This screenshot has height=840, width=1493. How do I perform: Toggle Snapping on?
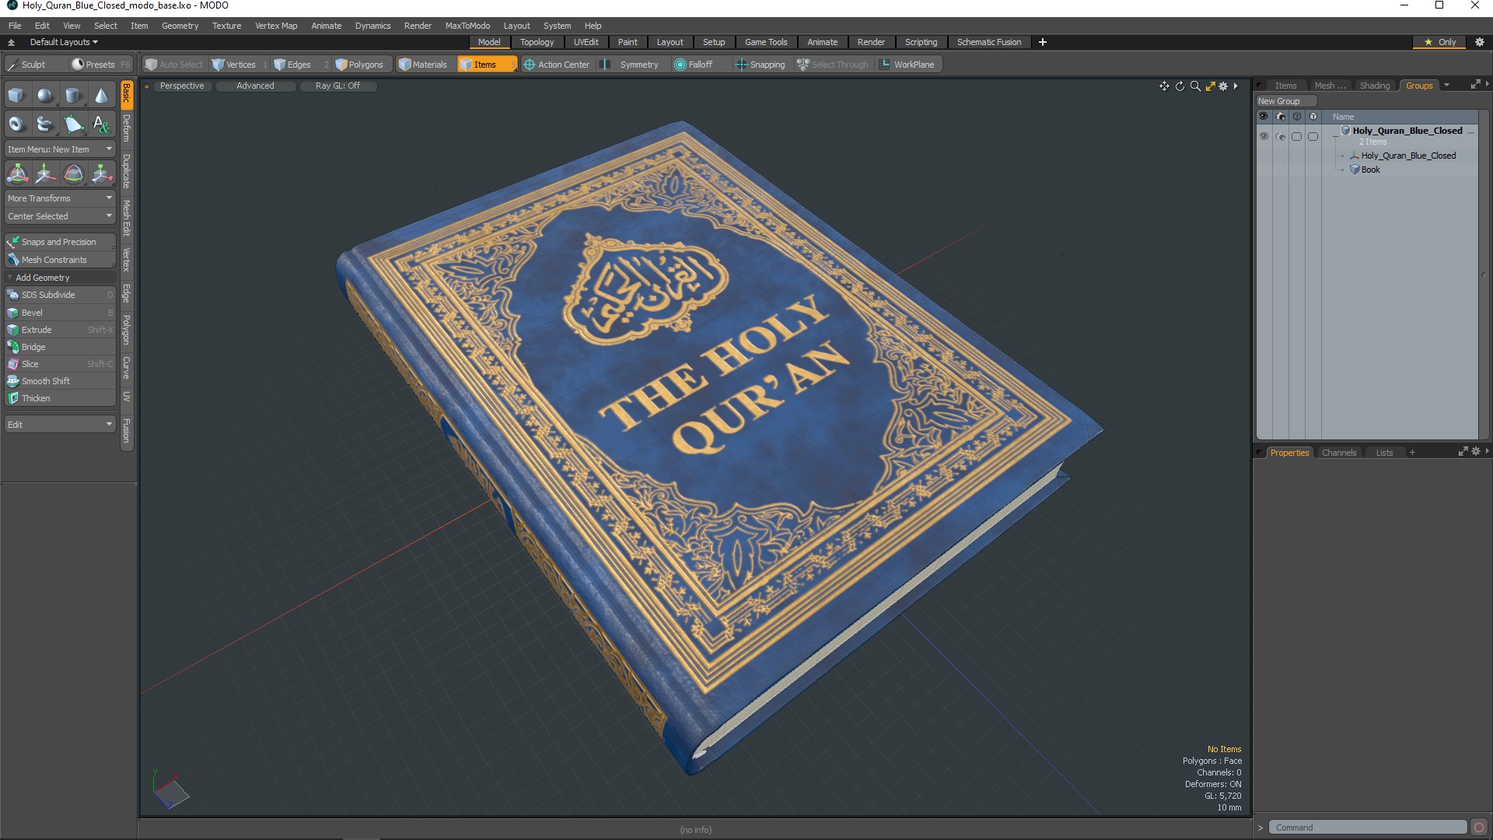point(760,65)
